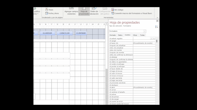This screenshot has width=197, height=110.
Task: Collapse the ribbon with the chevron arrow
Action: click(x=157, y=18)
